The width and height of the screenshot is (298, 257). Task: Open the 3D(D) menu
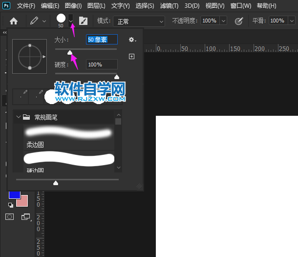(192, 6)
